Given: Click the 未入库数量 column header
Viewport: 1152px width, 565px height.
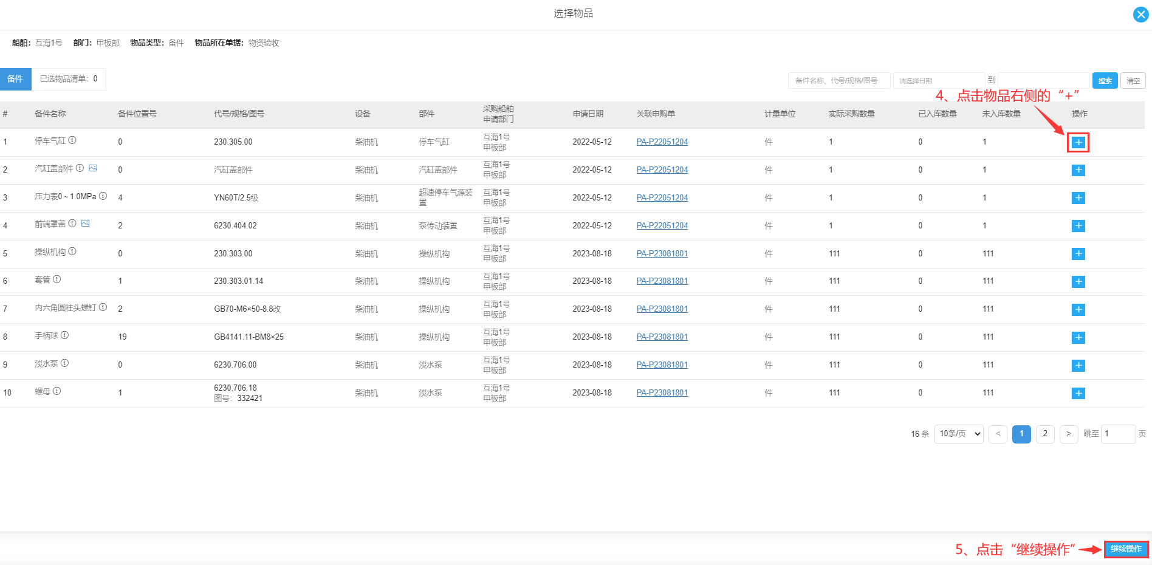Looking at the screenshot, I should (1001, 114).
